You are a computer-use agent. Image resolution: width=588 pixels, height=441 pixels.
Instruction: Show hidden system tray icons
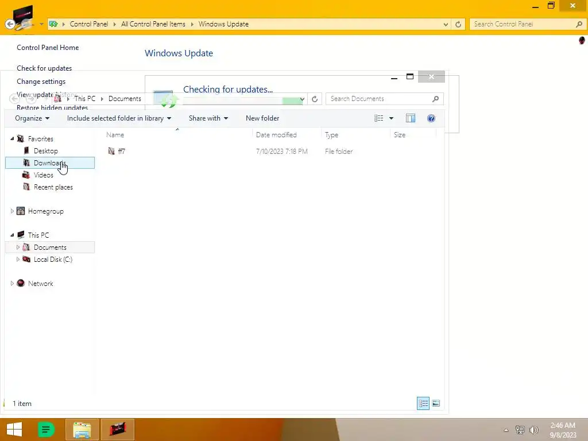506,430
